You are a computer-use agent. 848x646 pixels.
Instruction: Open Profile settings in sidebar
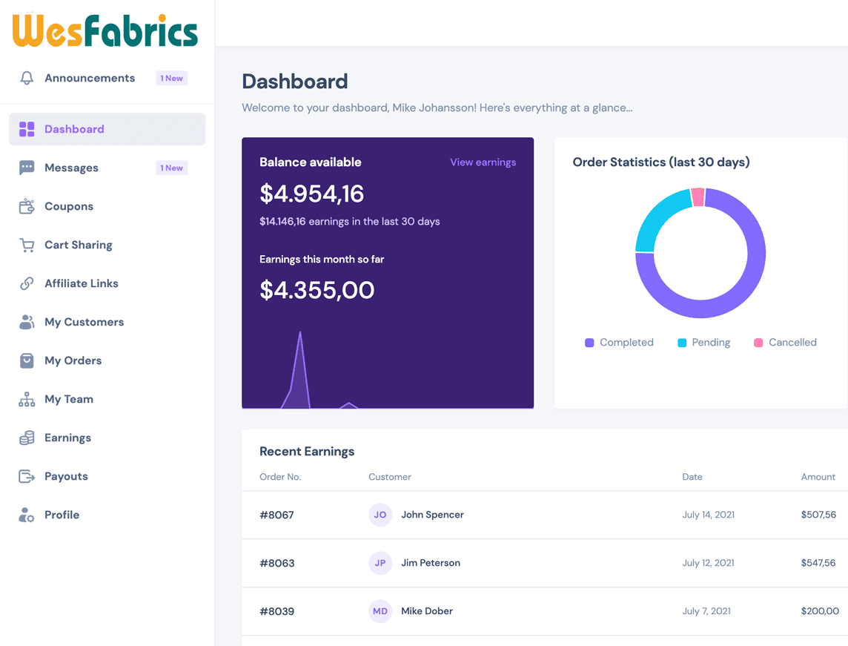pyautogui.click(x=107, y=515)
